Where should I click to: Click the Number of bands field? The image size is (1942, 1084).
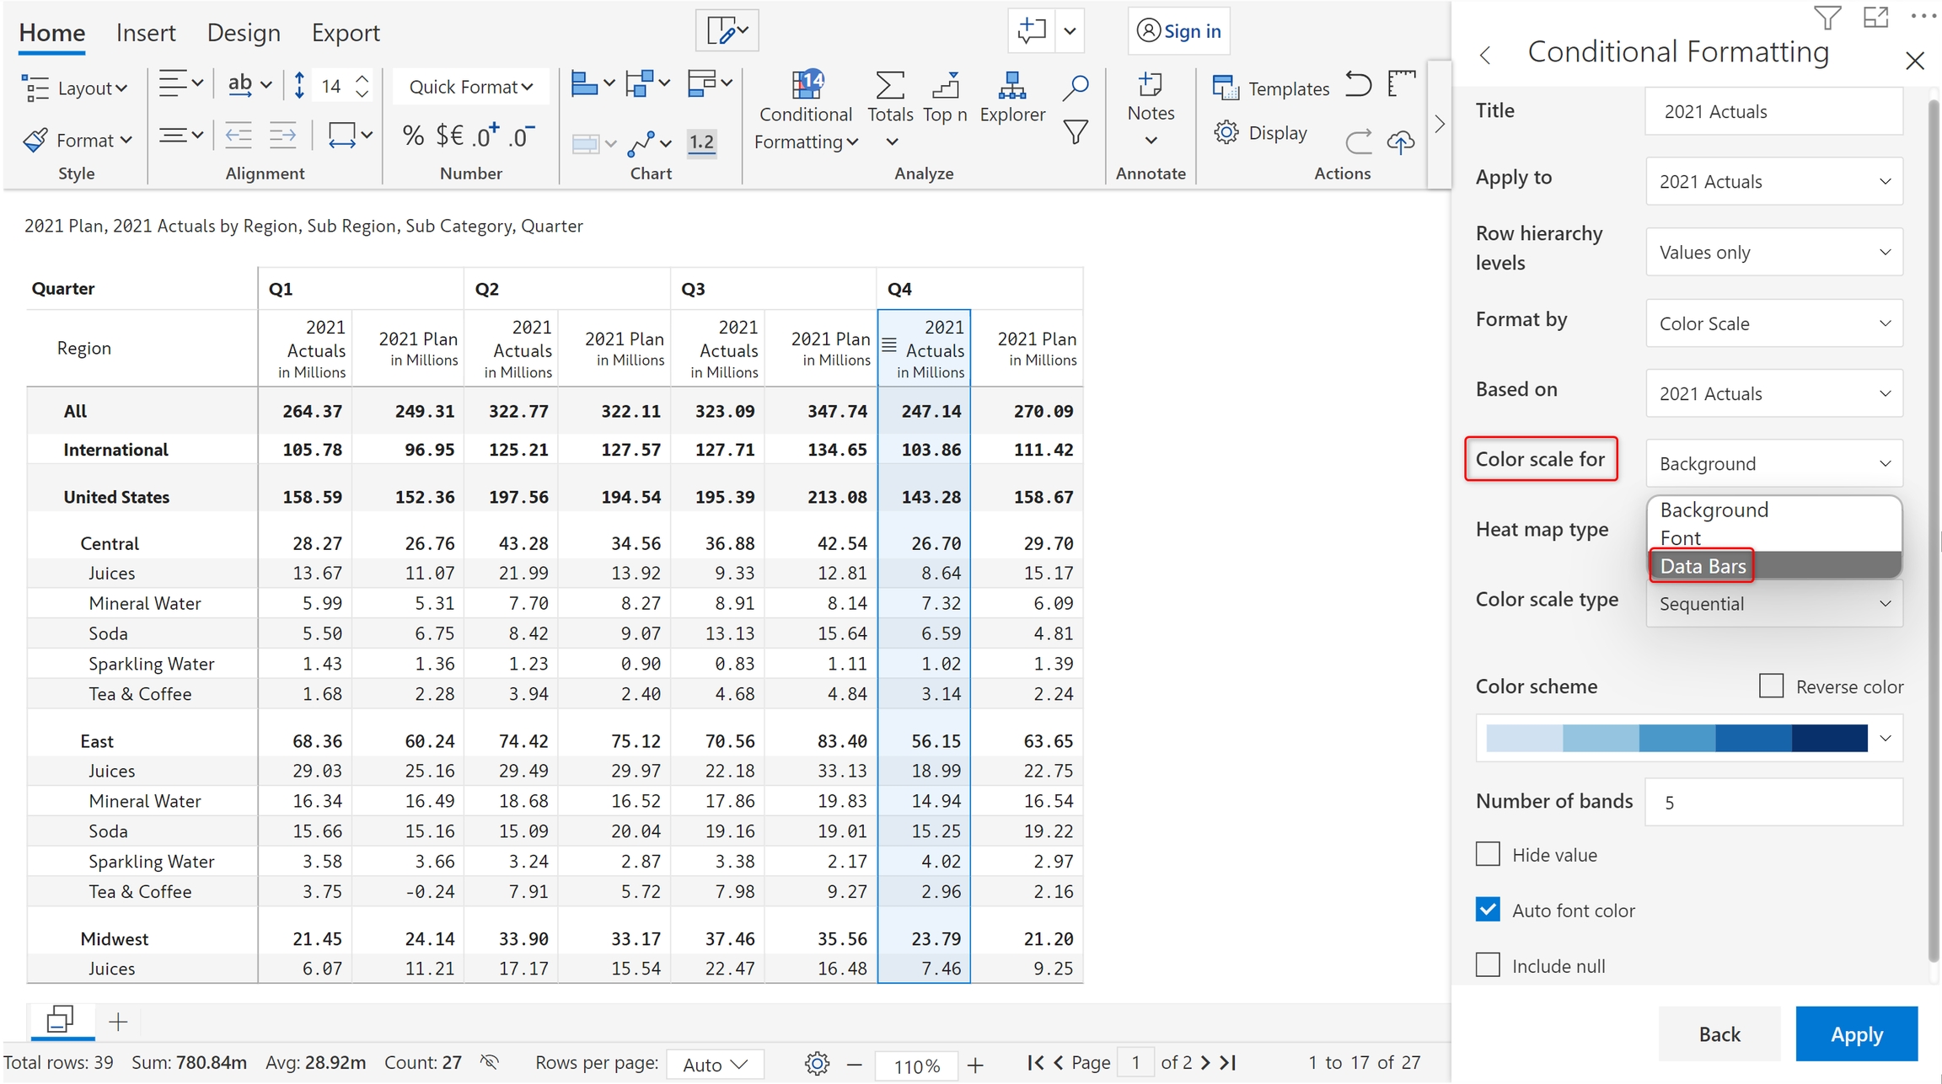[x=1773, y=802]
